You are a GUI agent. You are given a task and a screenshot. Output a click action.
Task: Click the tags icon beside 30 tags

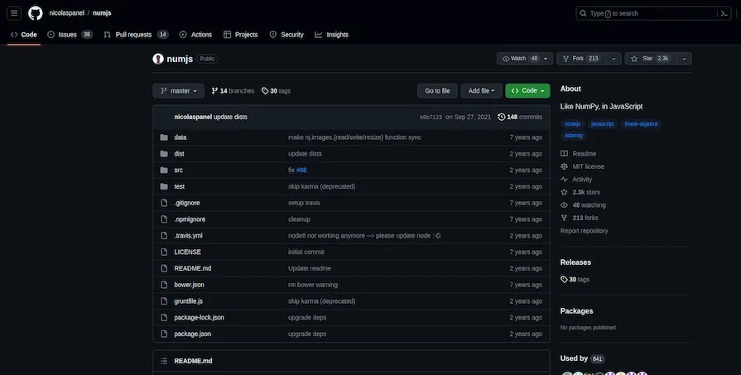(x=265, y=90)
